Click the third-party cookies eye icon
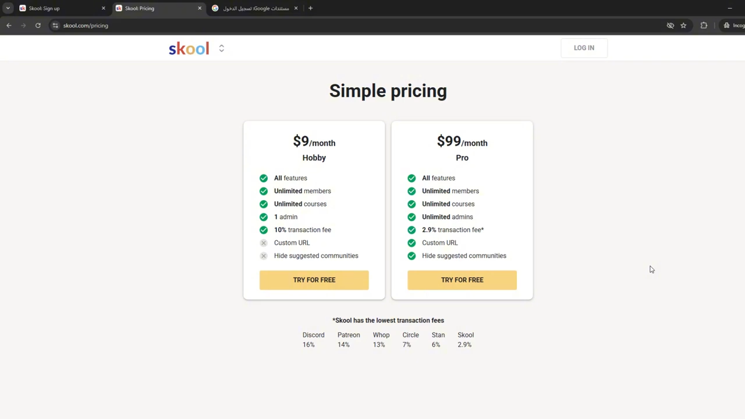The image size is (745, 419). (670, 26)
